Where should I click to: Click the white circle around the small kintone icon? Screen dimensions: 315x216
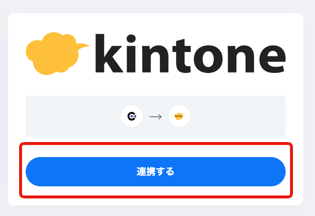point(180,116)
